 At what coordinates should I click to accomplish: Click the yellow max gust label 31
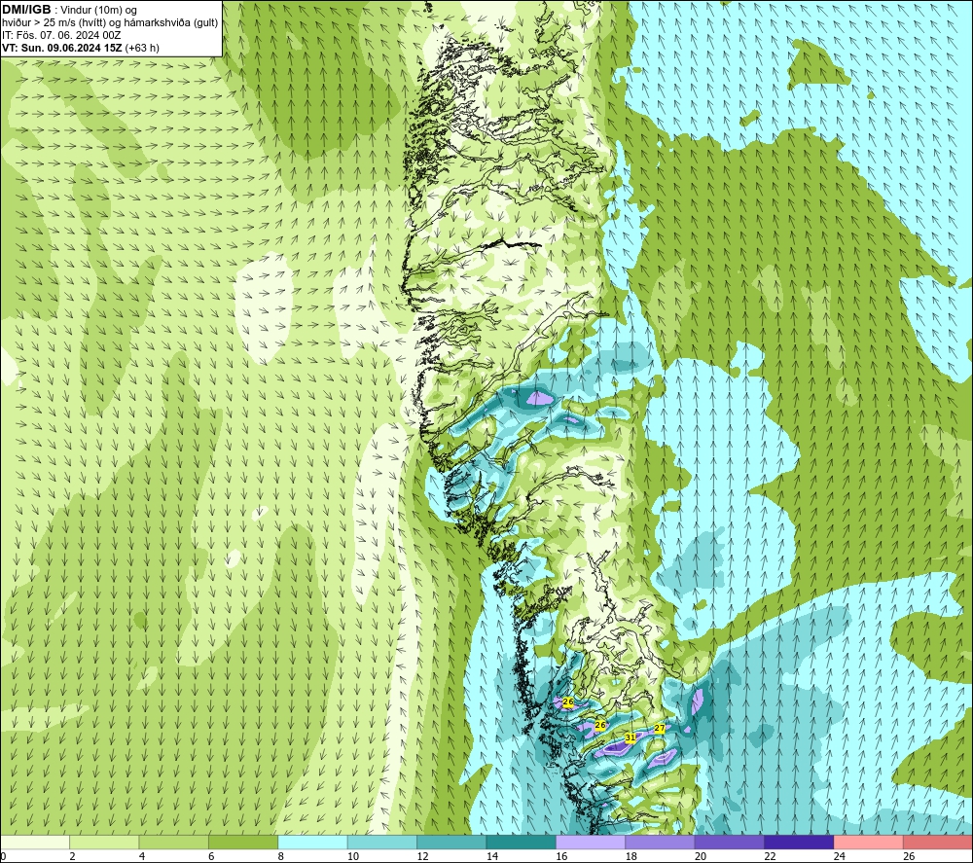tap(630, 737)
